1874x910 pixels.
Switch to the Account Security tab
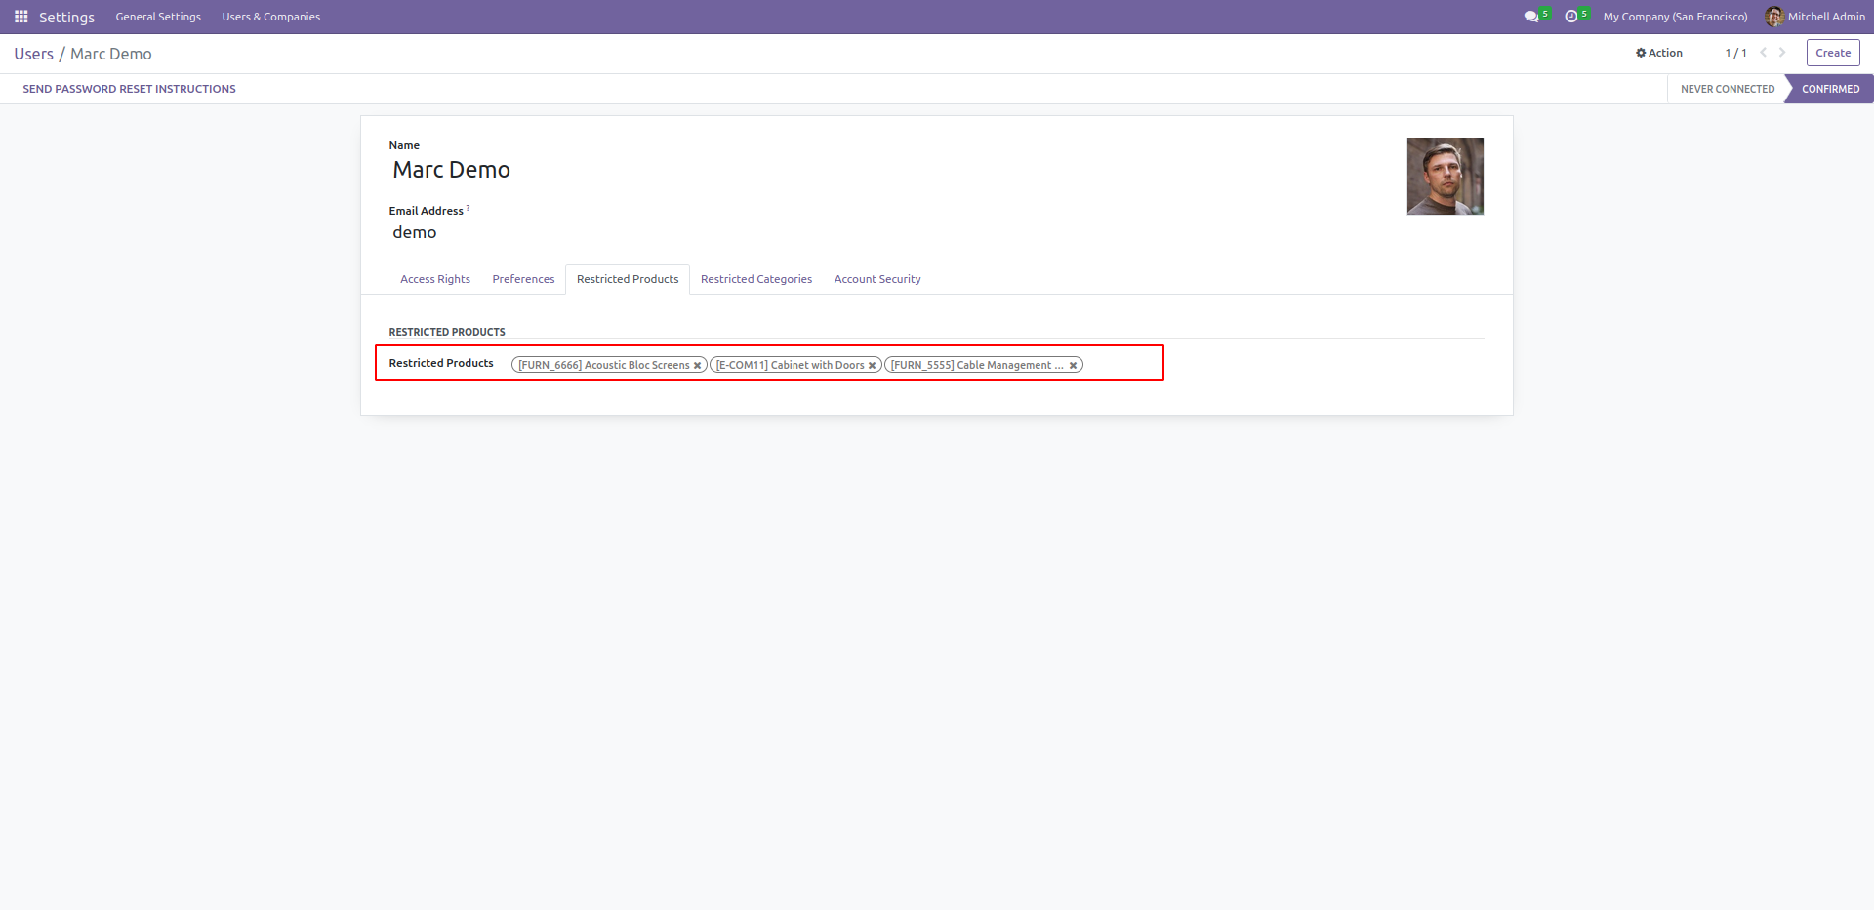point(877,279)
